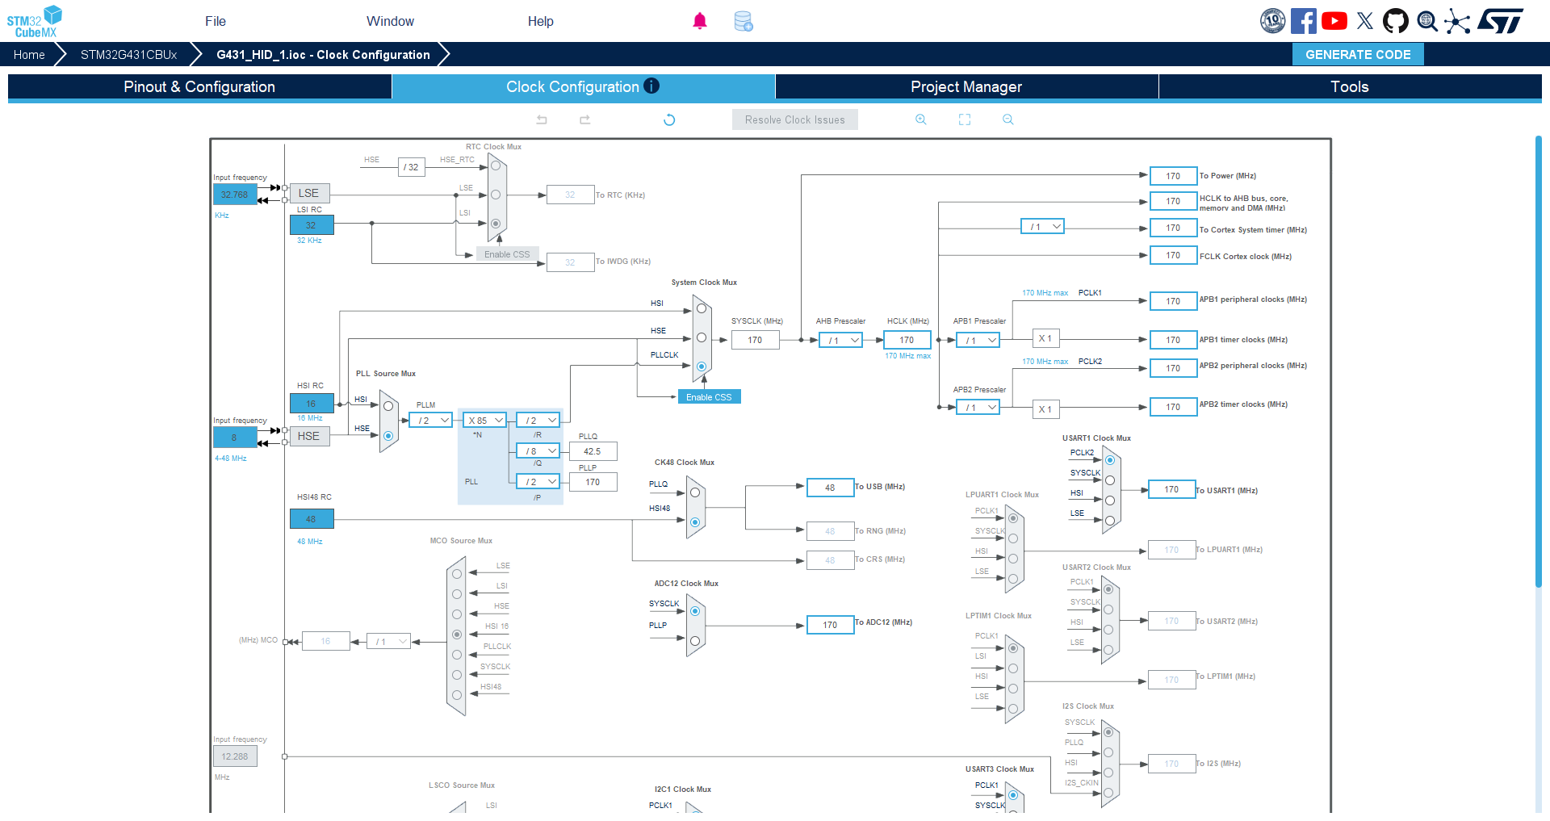Image resolution: width=1550 pixels, height=821 pixels.
Task: Open the PLLM /2 divider dropdown
Action: click(430, 420)
